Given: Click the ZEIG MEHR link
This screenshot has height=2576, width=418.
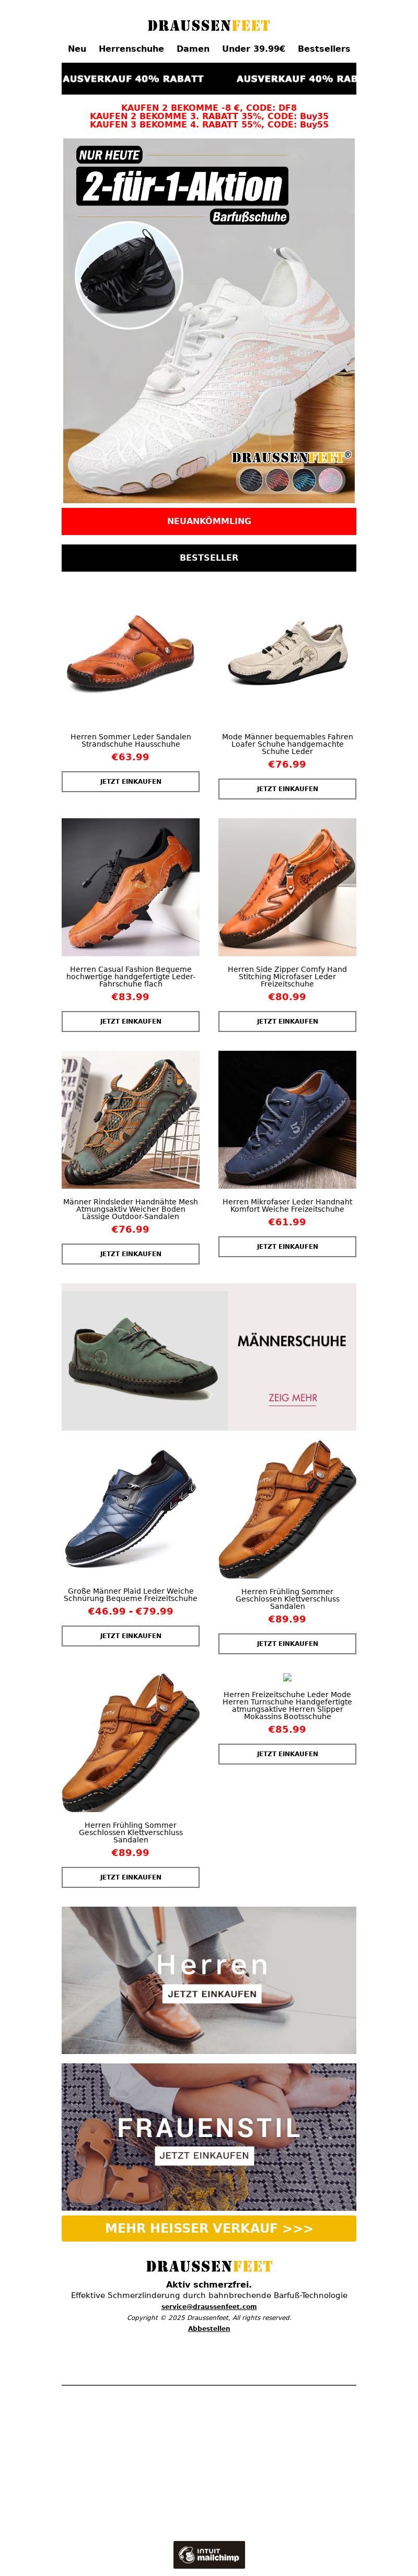Looking at the screenshot, I should (292, 1398).
